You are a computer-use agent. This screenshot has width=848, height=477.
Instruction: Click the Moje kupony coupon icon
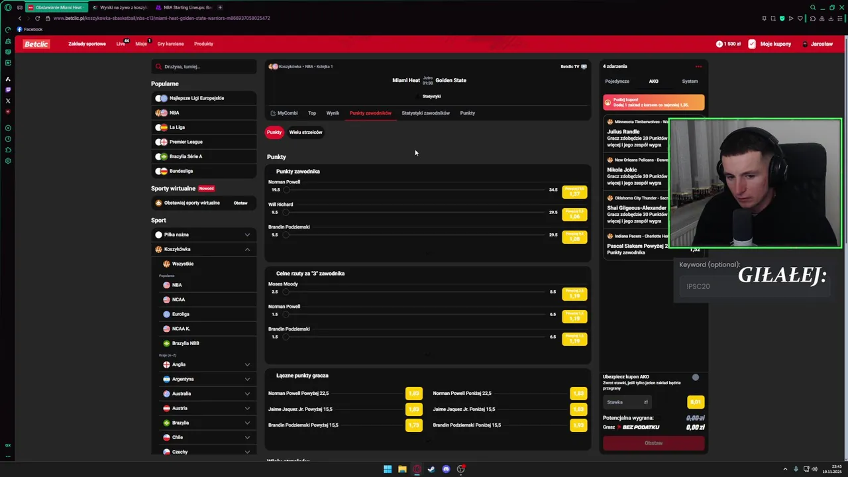coord(752,44)
